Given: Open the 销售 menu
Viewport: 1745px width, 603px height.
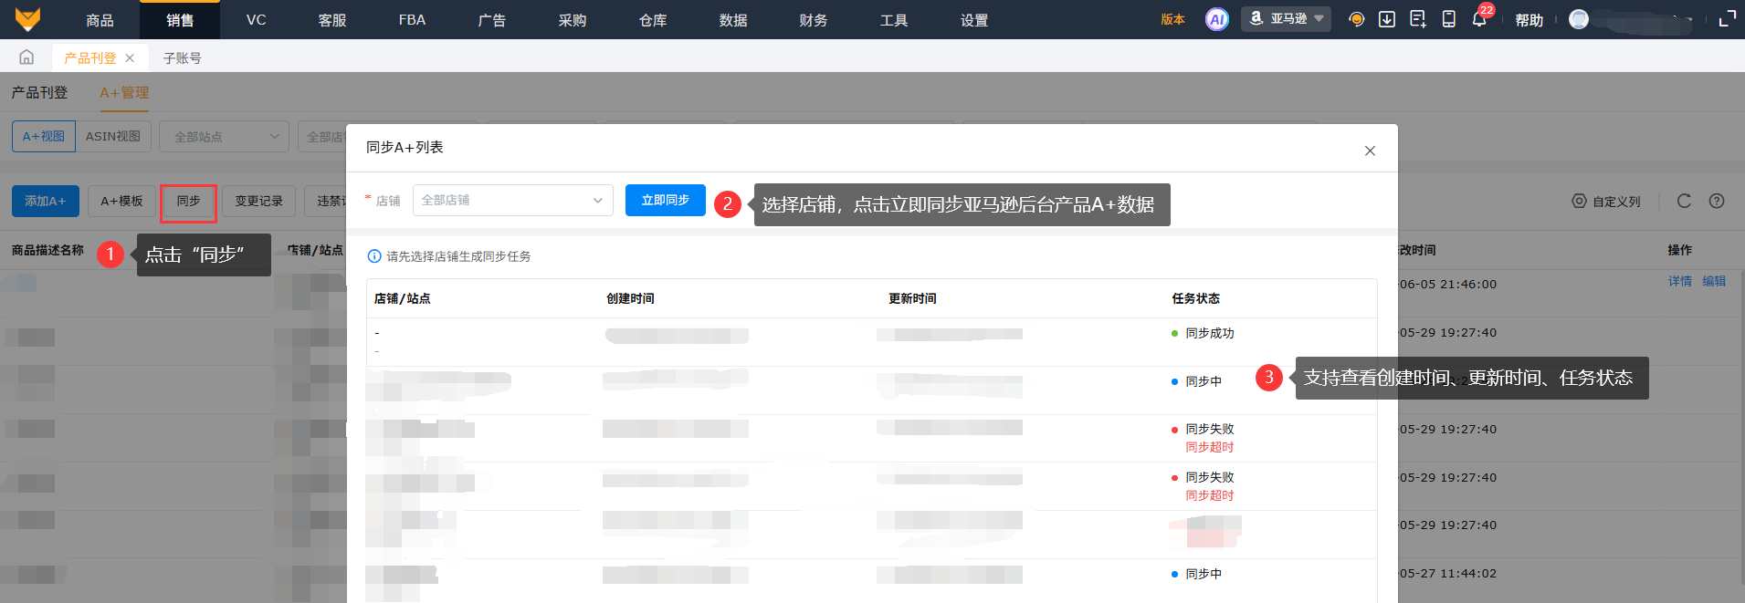Looking at the screenshot, I should [x=180, y=19].
